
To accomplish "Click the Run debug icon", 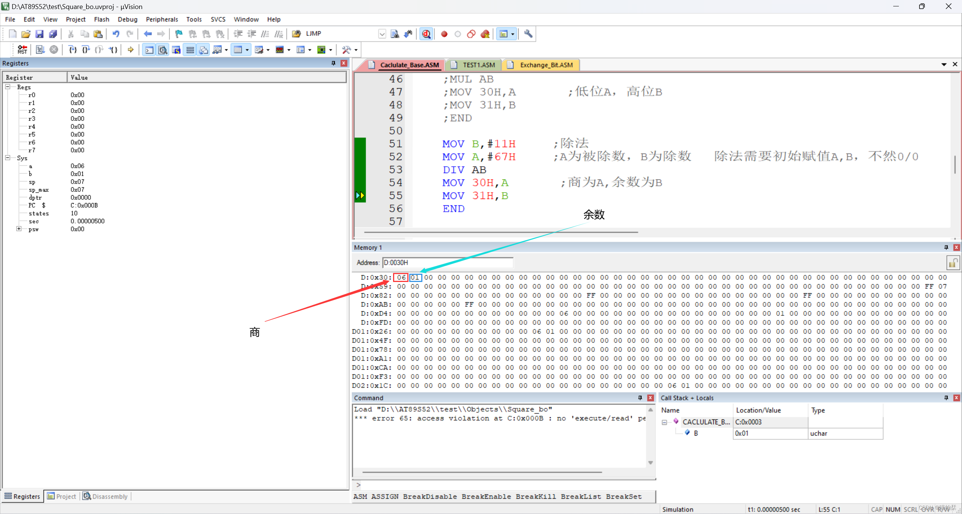I will (40, 50).
